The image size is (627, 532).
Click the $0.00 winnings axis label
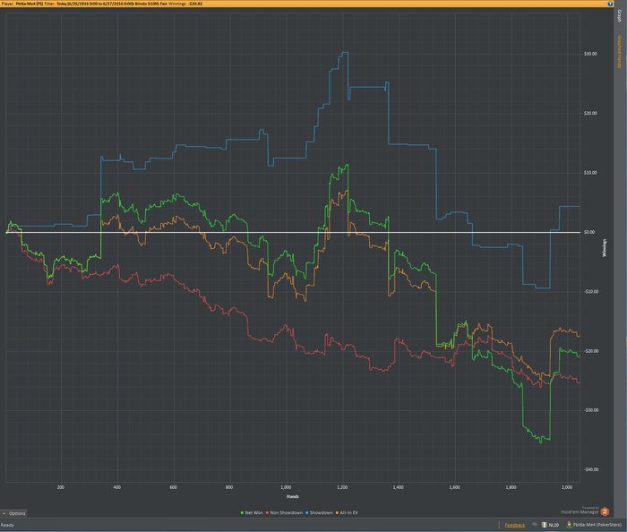pyautogui.click(x=590, y=232)
